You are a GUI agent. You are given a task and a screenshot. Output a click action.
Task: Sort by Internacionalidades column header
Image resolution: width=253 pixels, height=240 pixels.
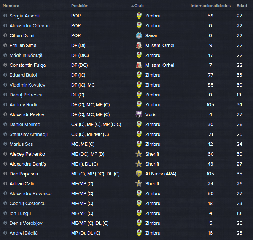[x=210, y=6]
